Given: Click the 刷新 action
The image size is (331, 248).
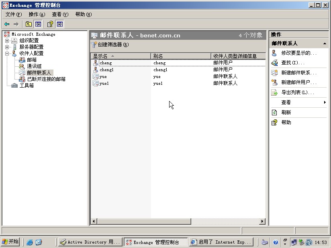Looking at the screenshot, I should [286, 113].
